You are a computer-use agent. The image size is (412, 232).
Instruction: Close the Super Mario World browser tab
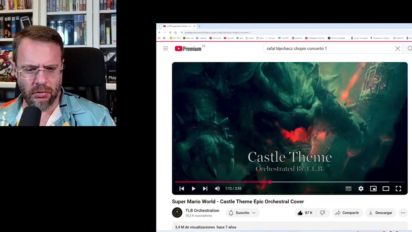(194, 26)
